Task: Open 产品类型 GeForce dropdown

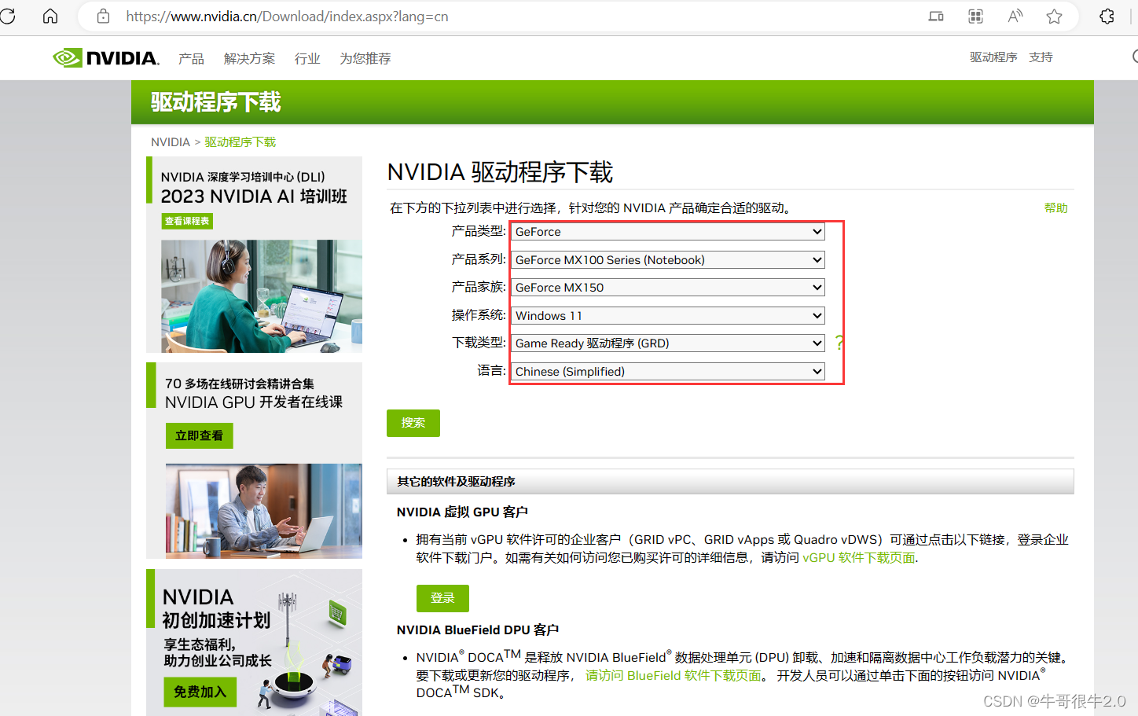Action: 668,232
